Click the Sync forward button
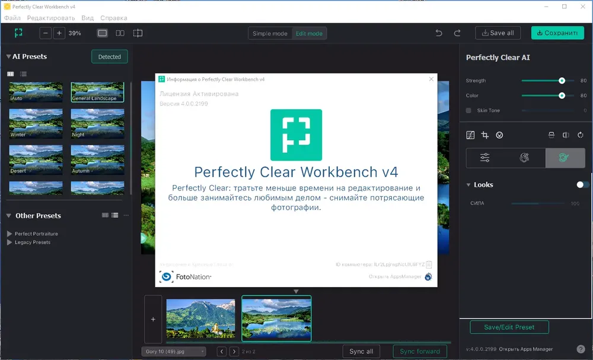593x360 pixels. pos(420,351)
